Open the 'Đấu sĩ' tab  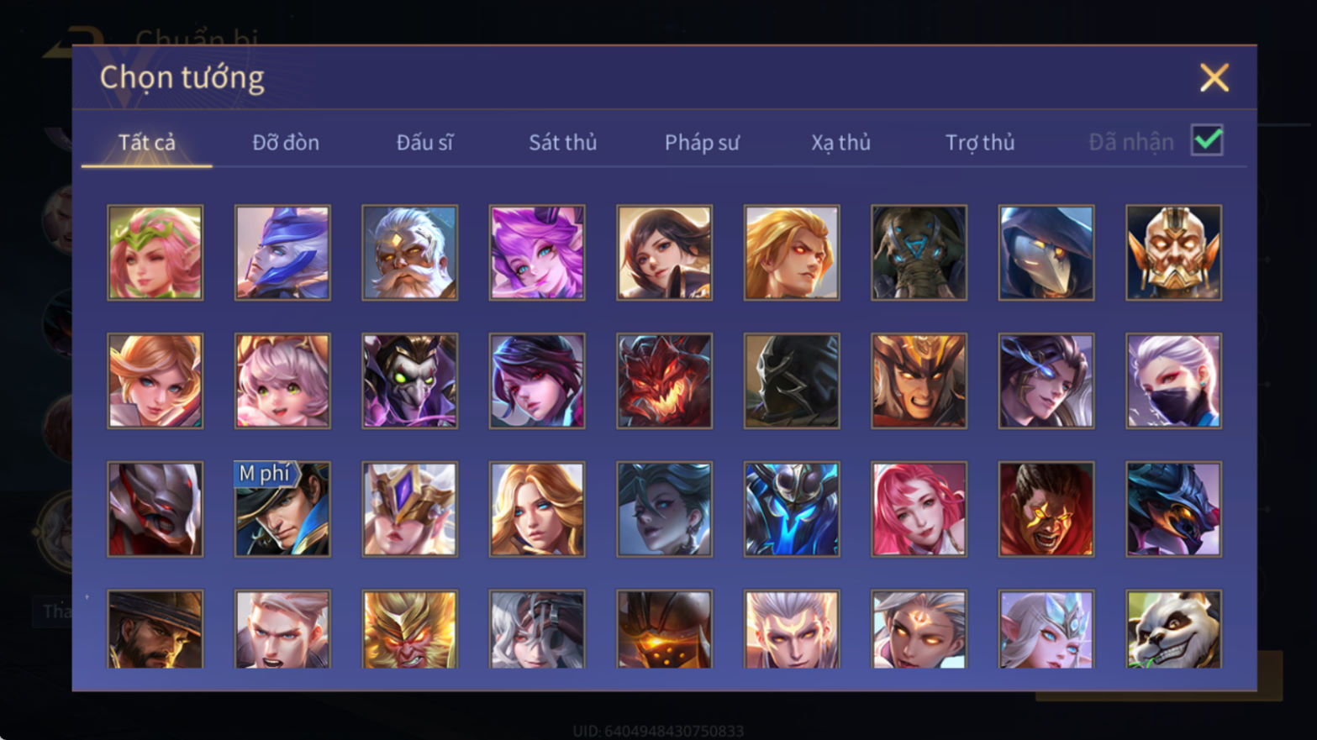point(424,142)
